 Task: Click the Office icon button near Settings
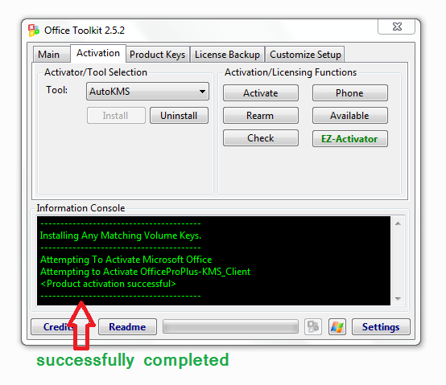coord(313,326)
